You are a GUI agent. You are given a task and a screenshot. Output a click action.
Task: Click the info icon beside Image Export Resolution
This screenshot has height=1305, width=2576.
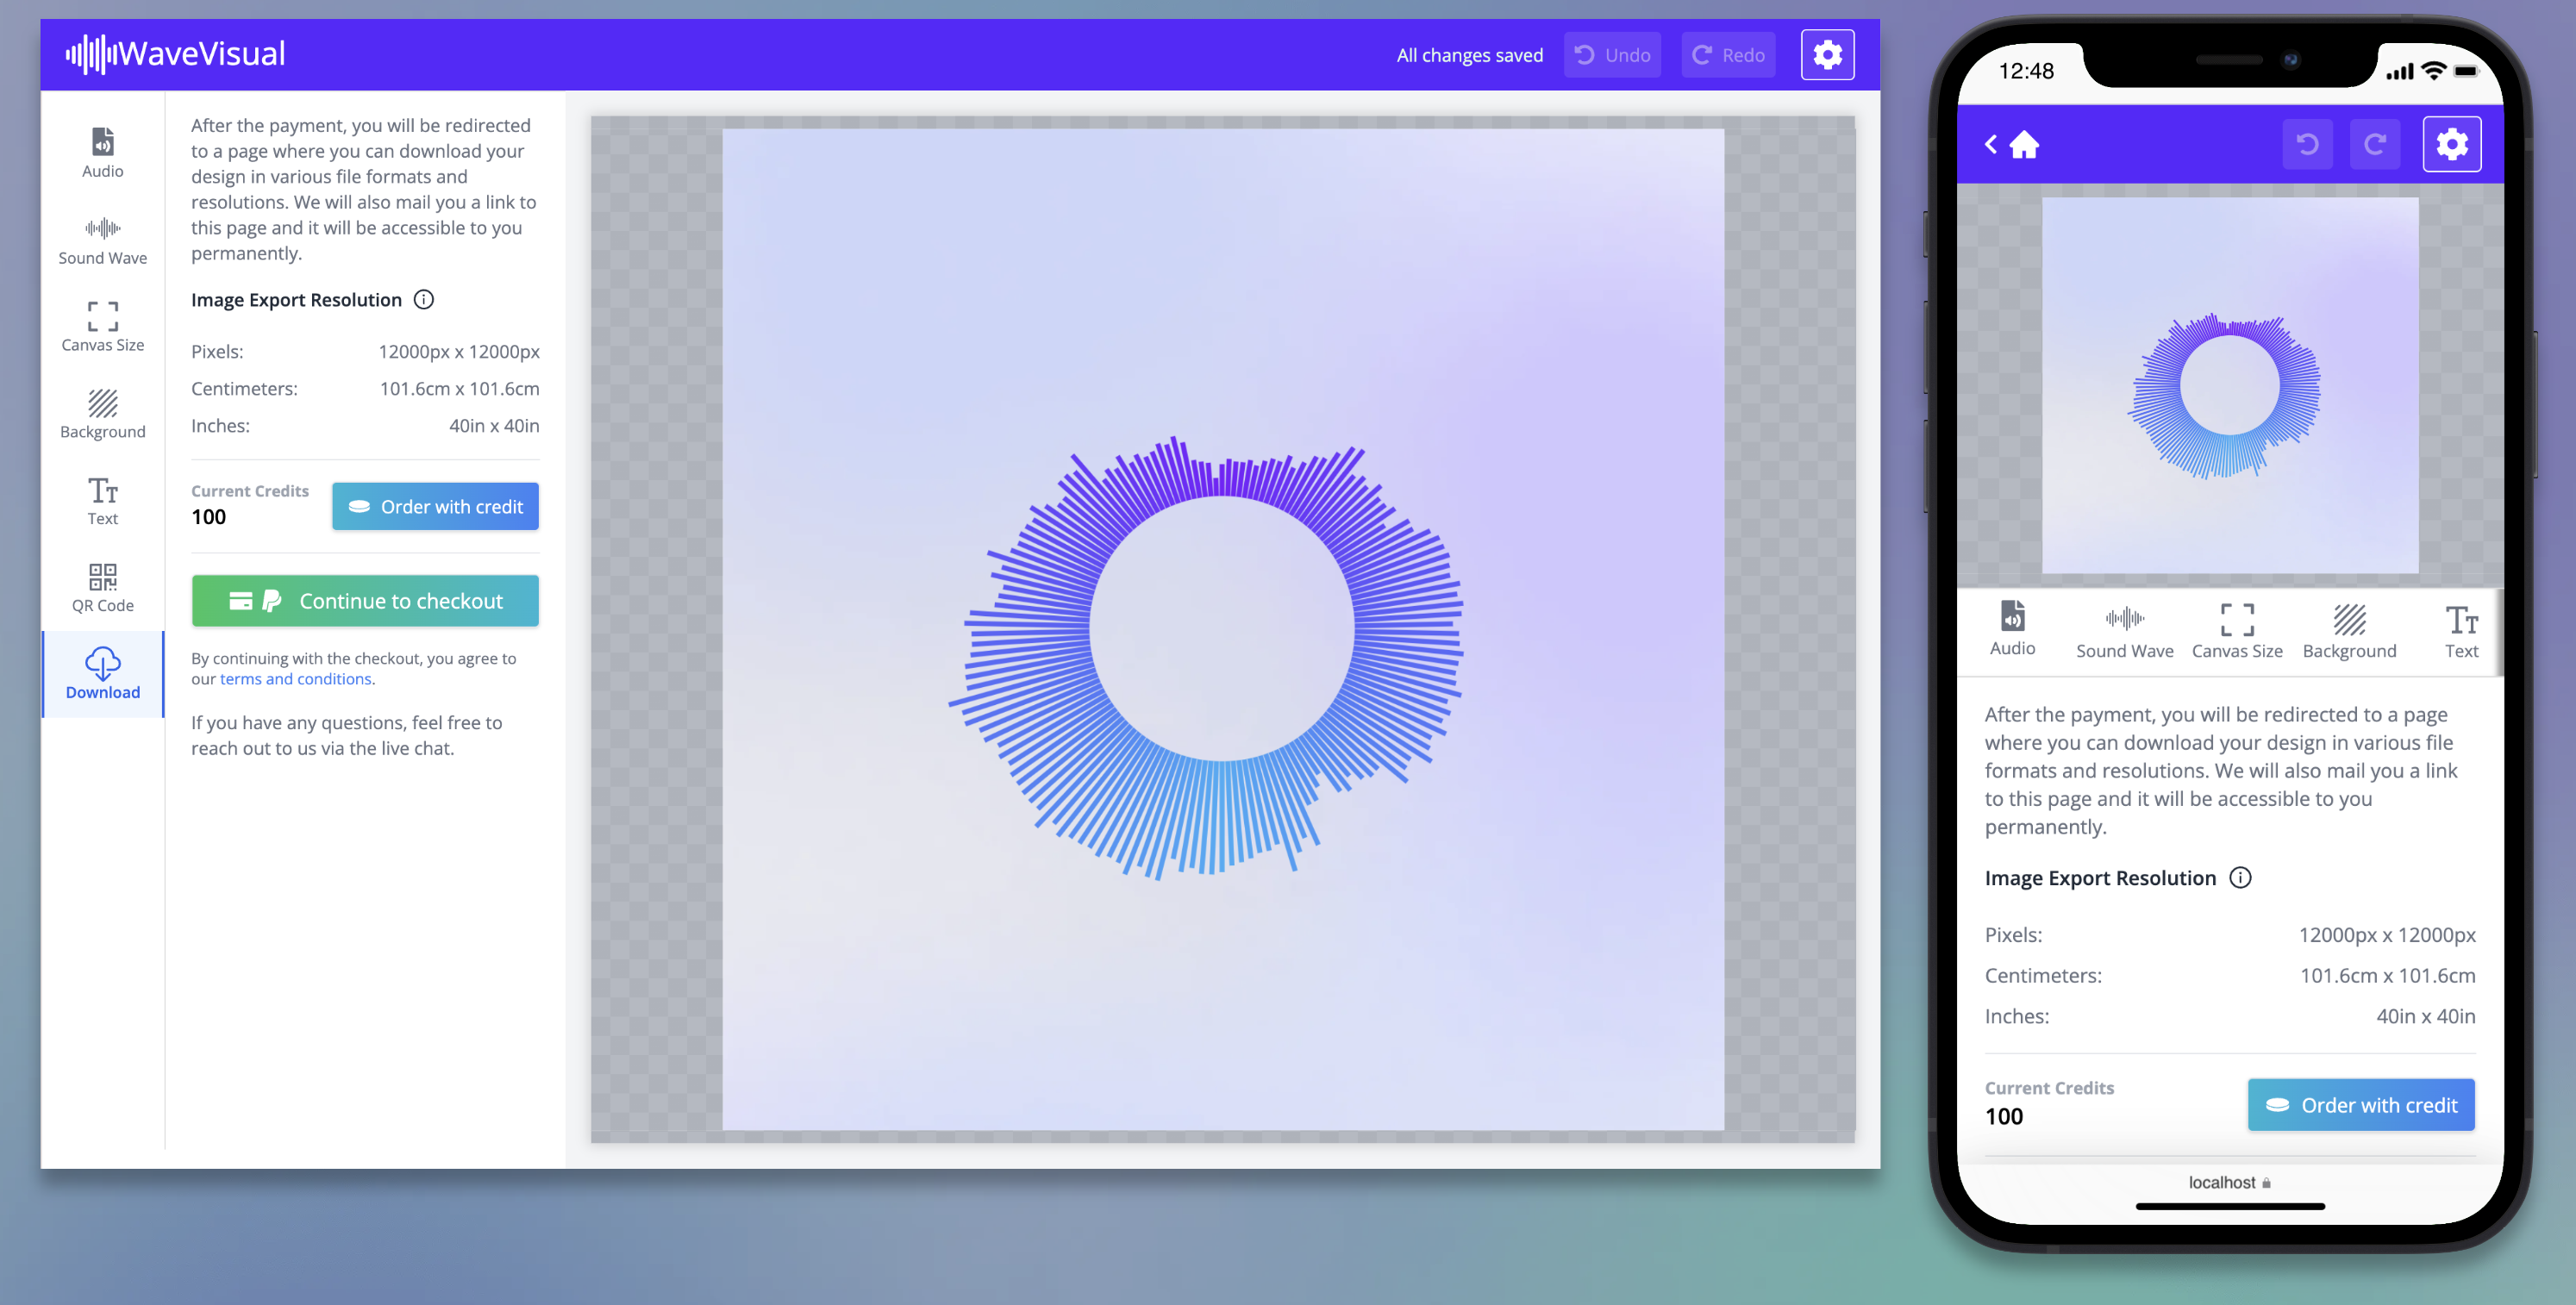pyautogui.click(x=424, y=300)
